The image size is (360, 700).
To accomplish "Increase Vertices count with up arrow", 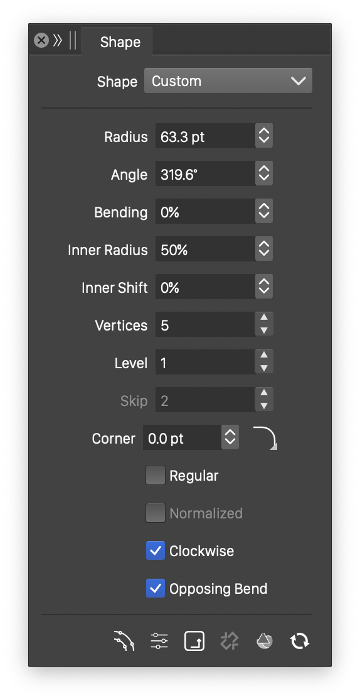I will pyautogui.click(x=264, y=317).
